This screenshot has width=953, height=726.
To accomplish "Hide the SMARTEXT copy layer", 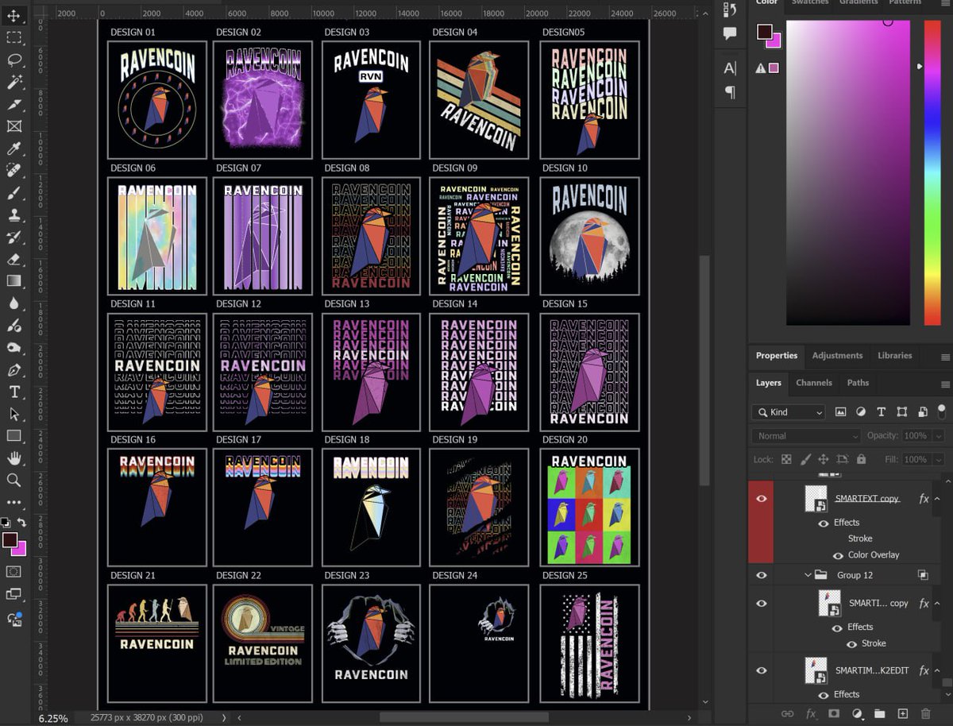I will point(762,499).
